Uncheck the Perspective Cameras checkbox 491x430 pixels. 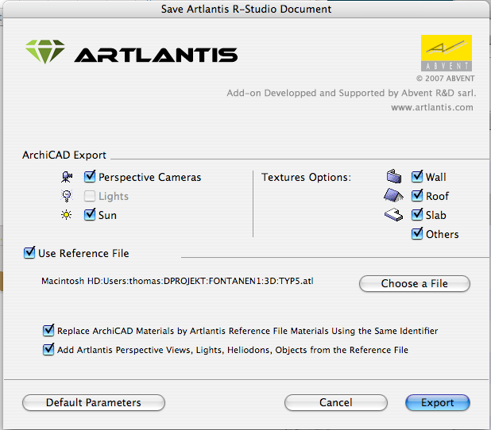90,177
